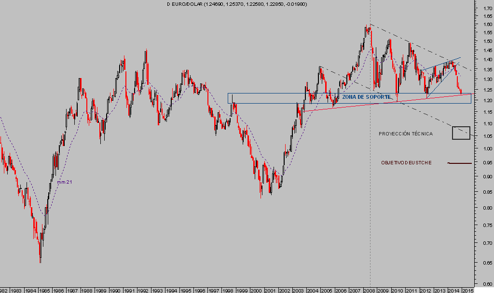Select the 2012 year on time axis
The image size is (494, 293).
pyautogui.click(x=426, y=291)
